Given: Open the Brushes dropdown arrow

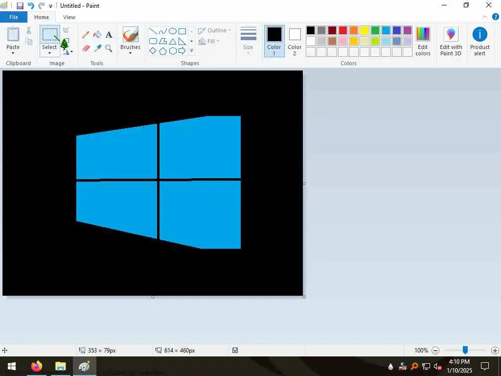Looking at the screenshot, I should pos(130,53).
